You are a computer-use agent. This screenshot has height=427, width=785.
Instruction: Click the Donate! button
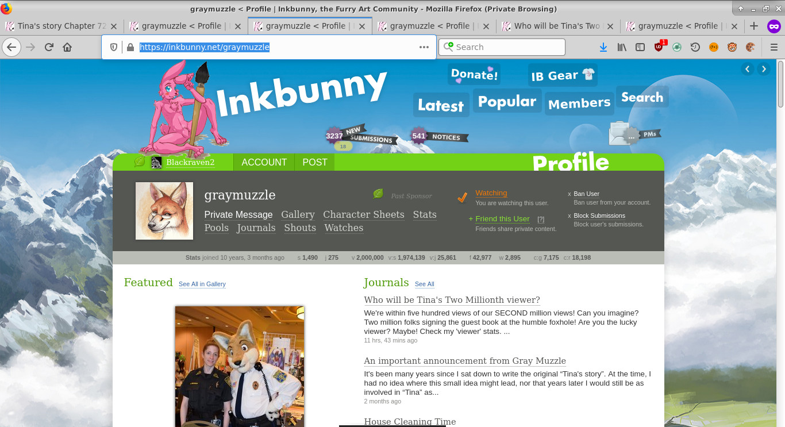click(474, 74)
